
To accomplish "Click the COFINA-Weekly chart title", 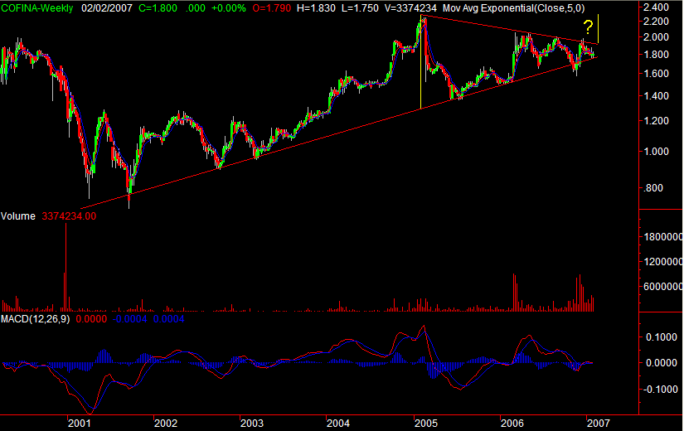I will coord(36,7).
